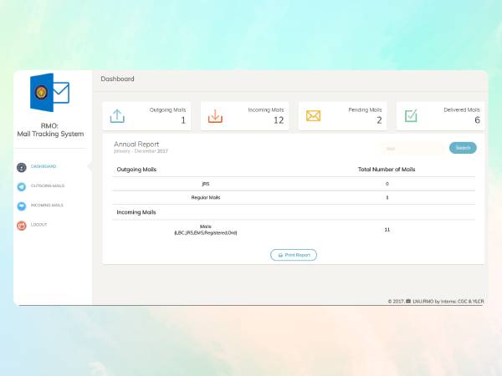Select the Outgoing Mails count 1
The height and width of the screenshot is (376, 502).
pos(183,120)
